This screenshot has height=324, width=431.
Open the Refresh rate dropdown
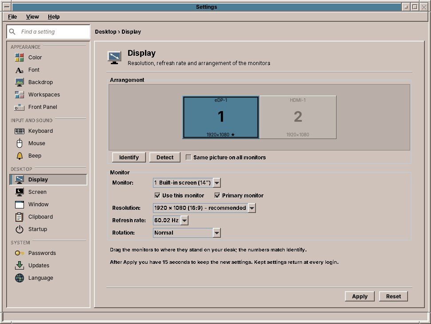[170, 220]
